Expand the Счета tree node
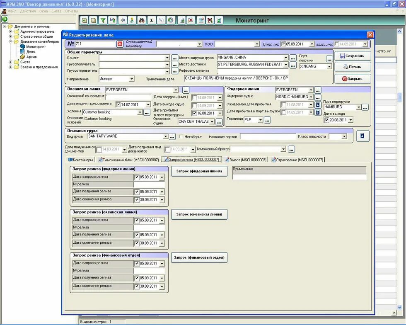This screenshot has width=406, height=325. (11, 62)
